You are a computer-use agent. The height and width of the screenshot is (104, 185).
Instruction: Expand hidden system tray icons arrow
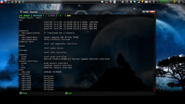coord(157,2)
